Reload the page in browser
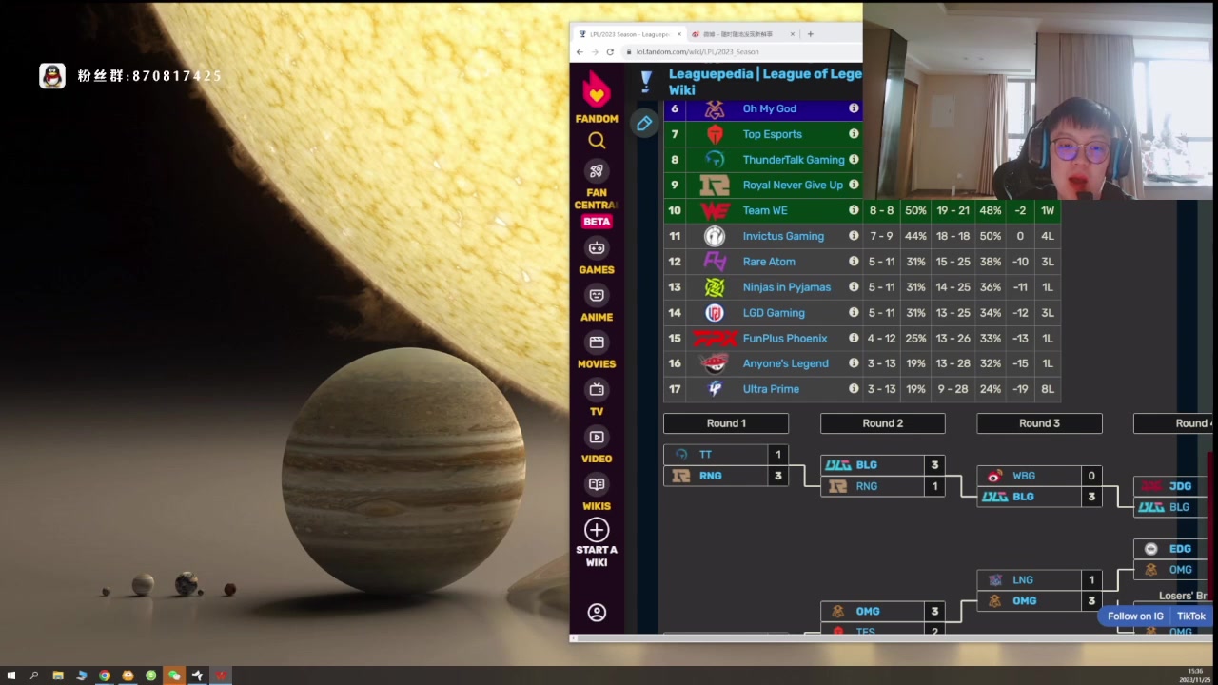This screenshot has width=1218, height=685. tap(610, 51)
